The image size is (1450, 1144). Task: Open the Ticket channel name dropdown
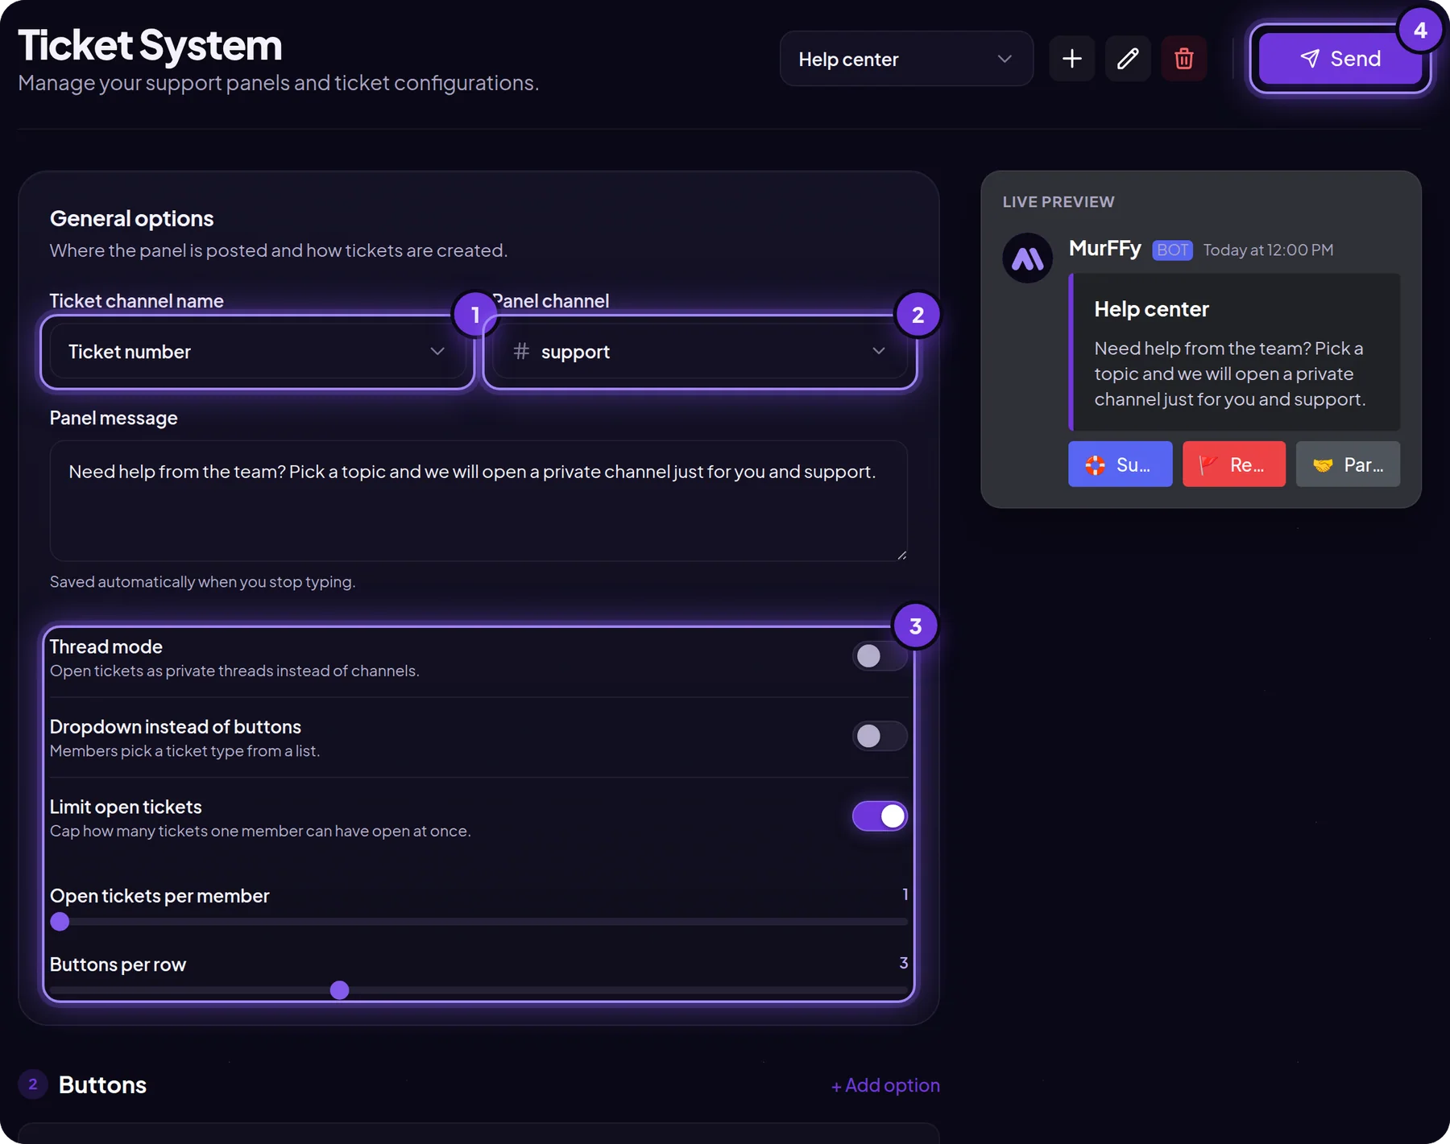[x=257, y=352]
